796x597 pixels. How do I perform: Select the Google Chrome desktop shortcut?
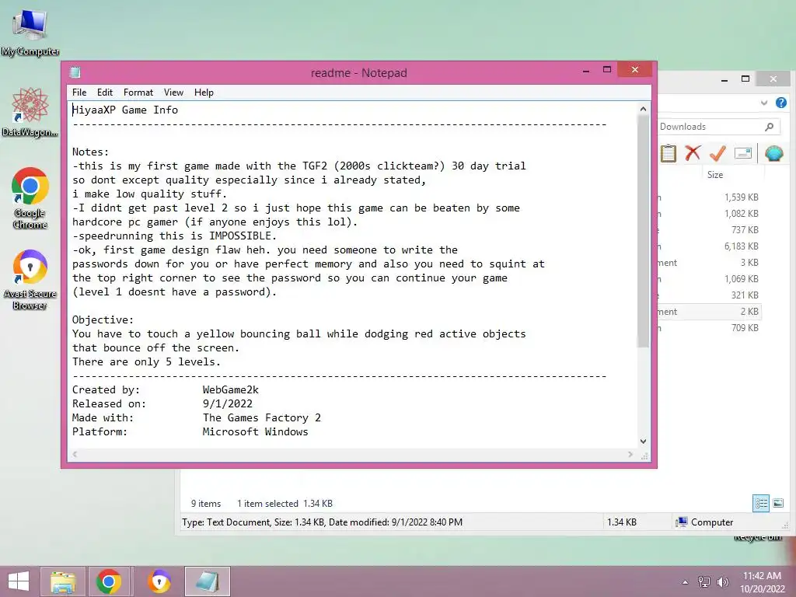pyautogui.click(x=30, y=198)
